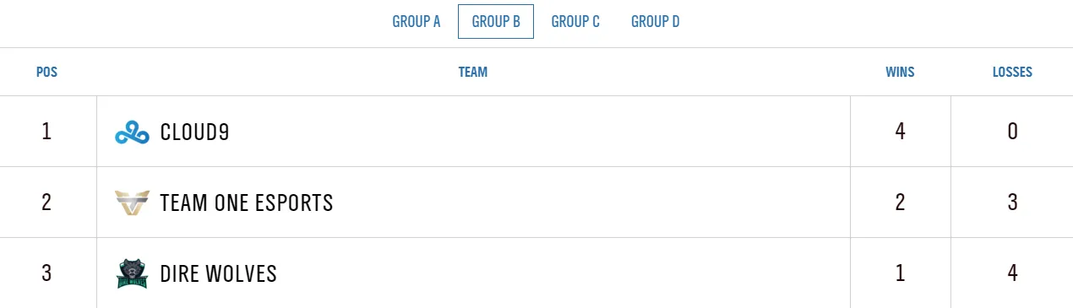Select Cloud9's losses value of 0
1073x308 pixels.
[1012, 132]
